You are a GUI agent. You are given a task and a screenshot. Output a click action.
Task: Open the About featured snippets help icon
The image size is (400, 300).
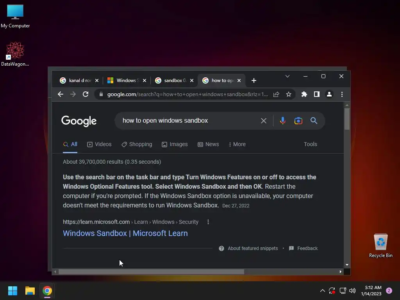221,248
